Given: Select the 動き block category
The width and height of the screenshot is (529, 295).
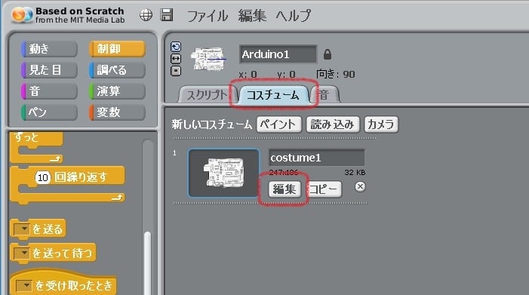Looking at the screenshot, I should click(x=49, y=49).
